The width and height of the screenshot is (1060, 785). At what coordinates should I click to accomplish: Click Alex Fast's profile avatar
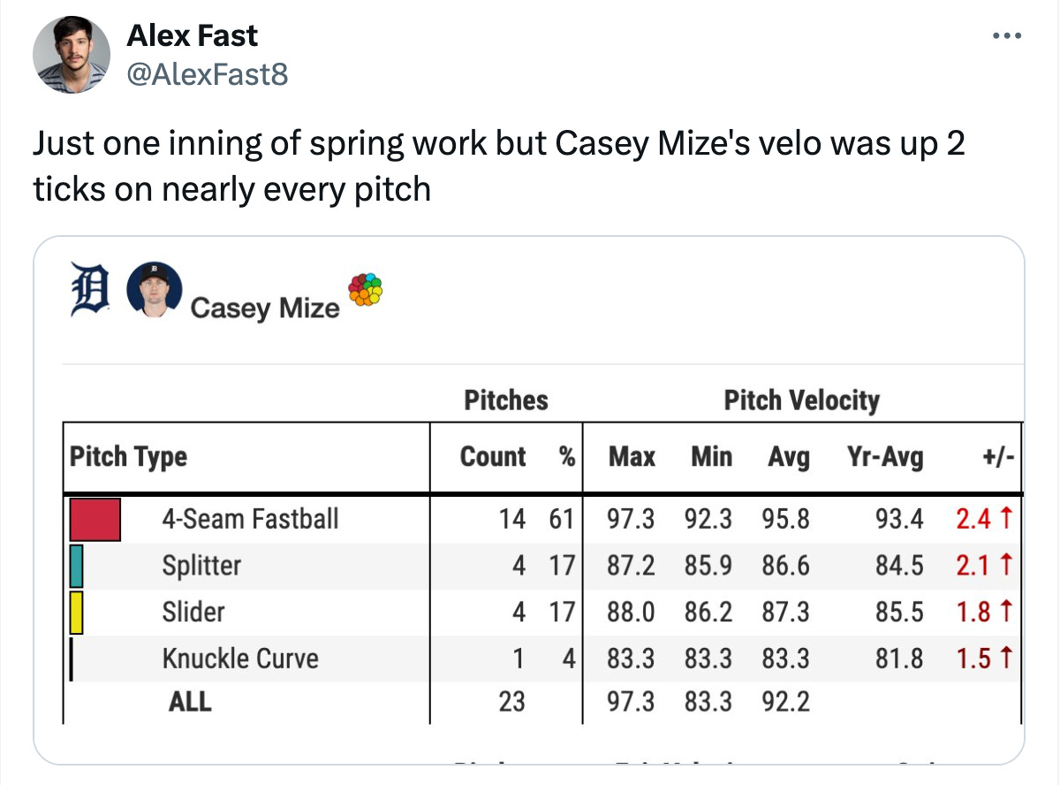point(72,55)
